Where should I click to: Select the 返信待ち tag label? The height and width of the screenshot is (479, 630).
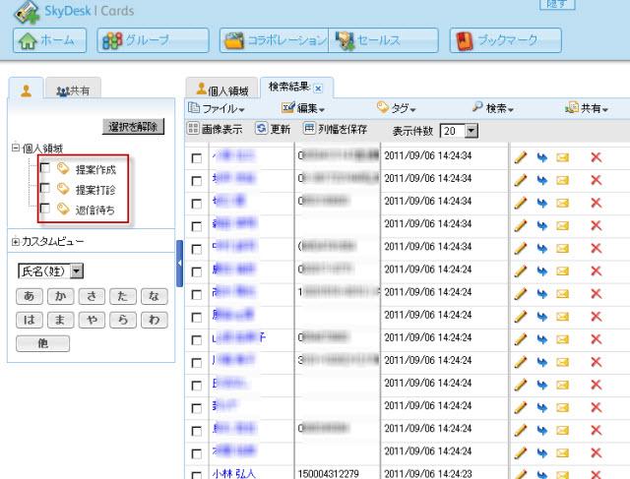(x=95, y=210)
